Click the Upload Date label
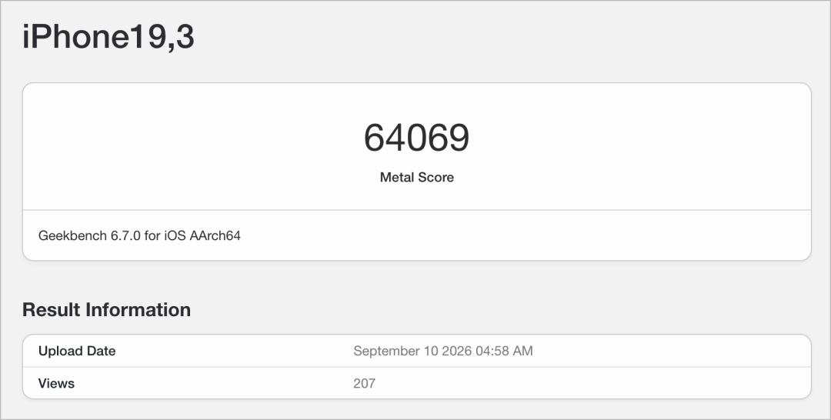The image size is (831, 420). pyautogui.click(x=77, y=351)
